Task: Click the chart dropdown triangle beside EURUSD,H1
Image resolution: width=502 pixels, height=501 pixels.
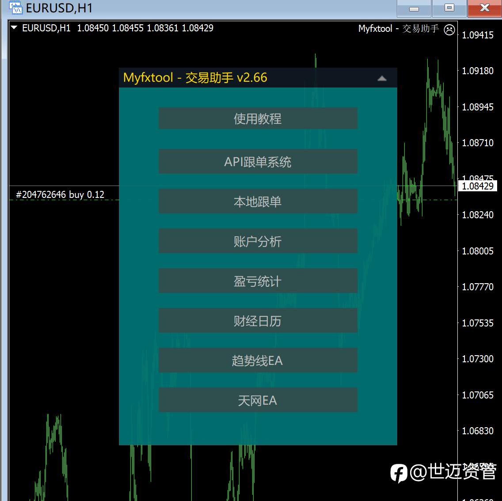Action: pos(14,28)
